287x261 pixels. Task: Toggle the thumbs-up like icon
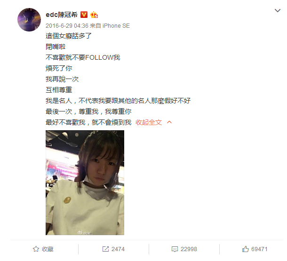point(246,249)
